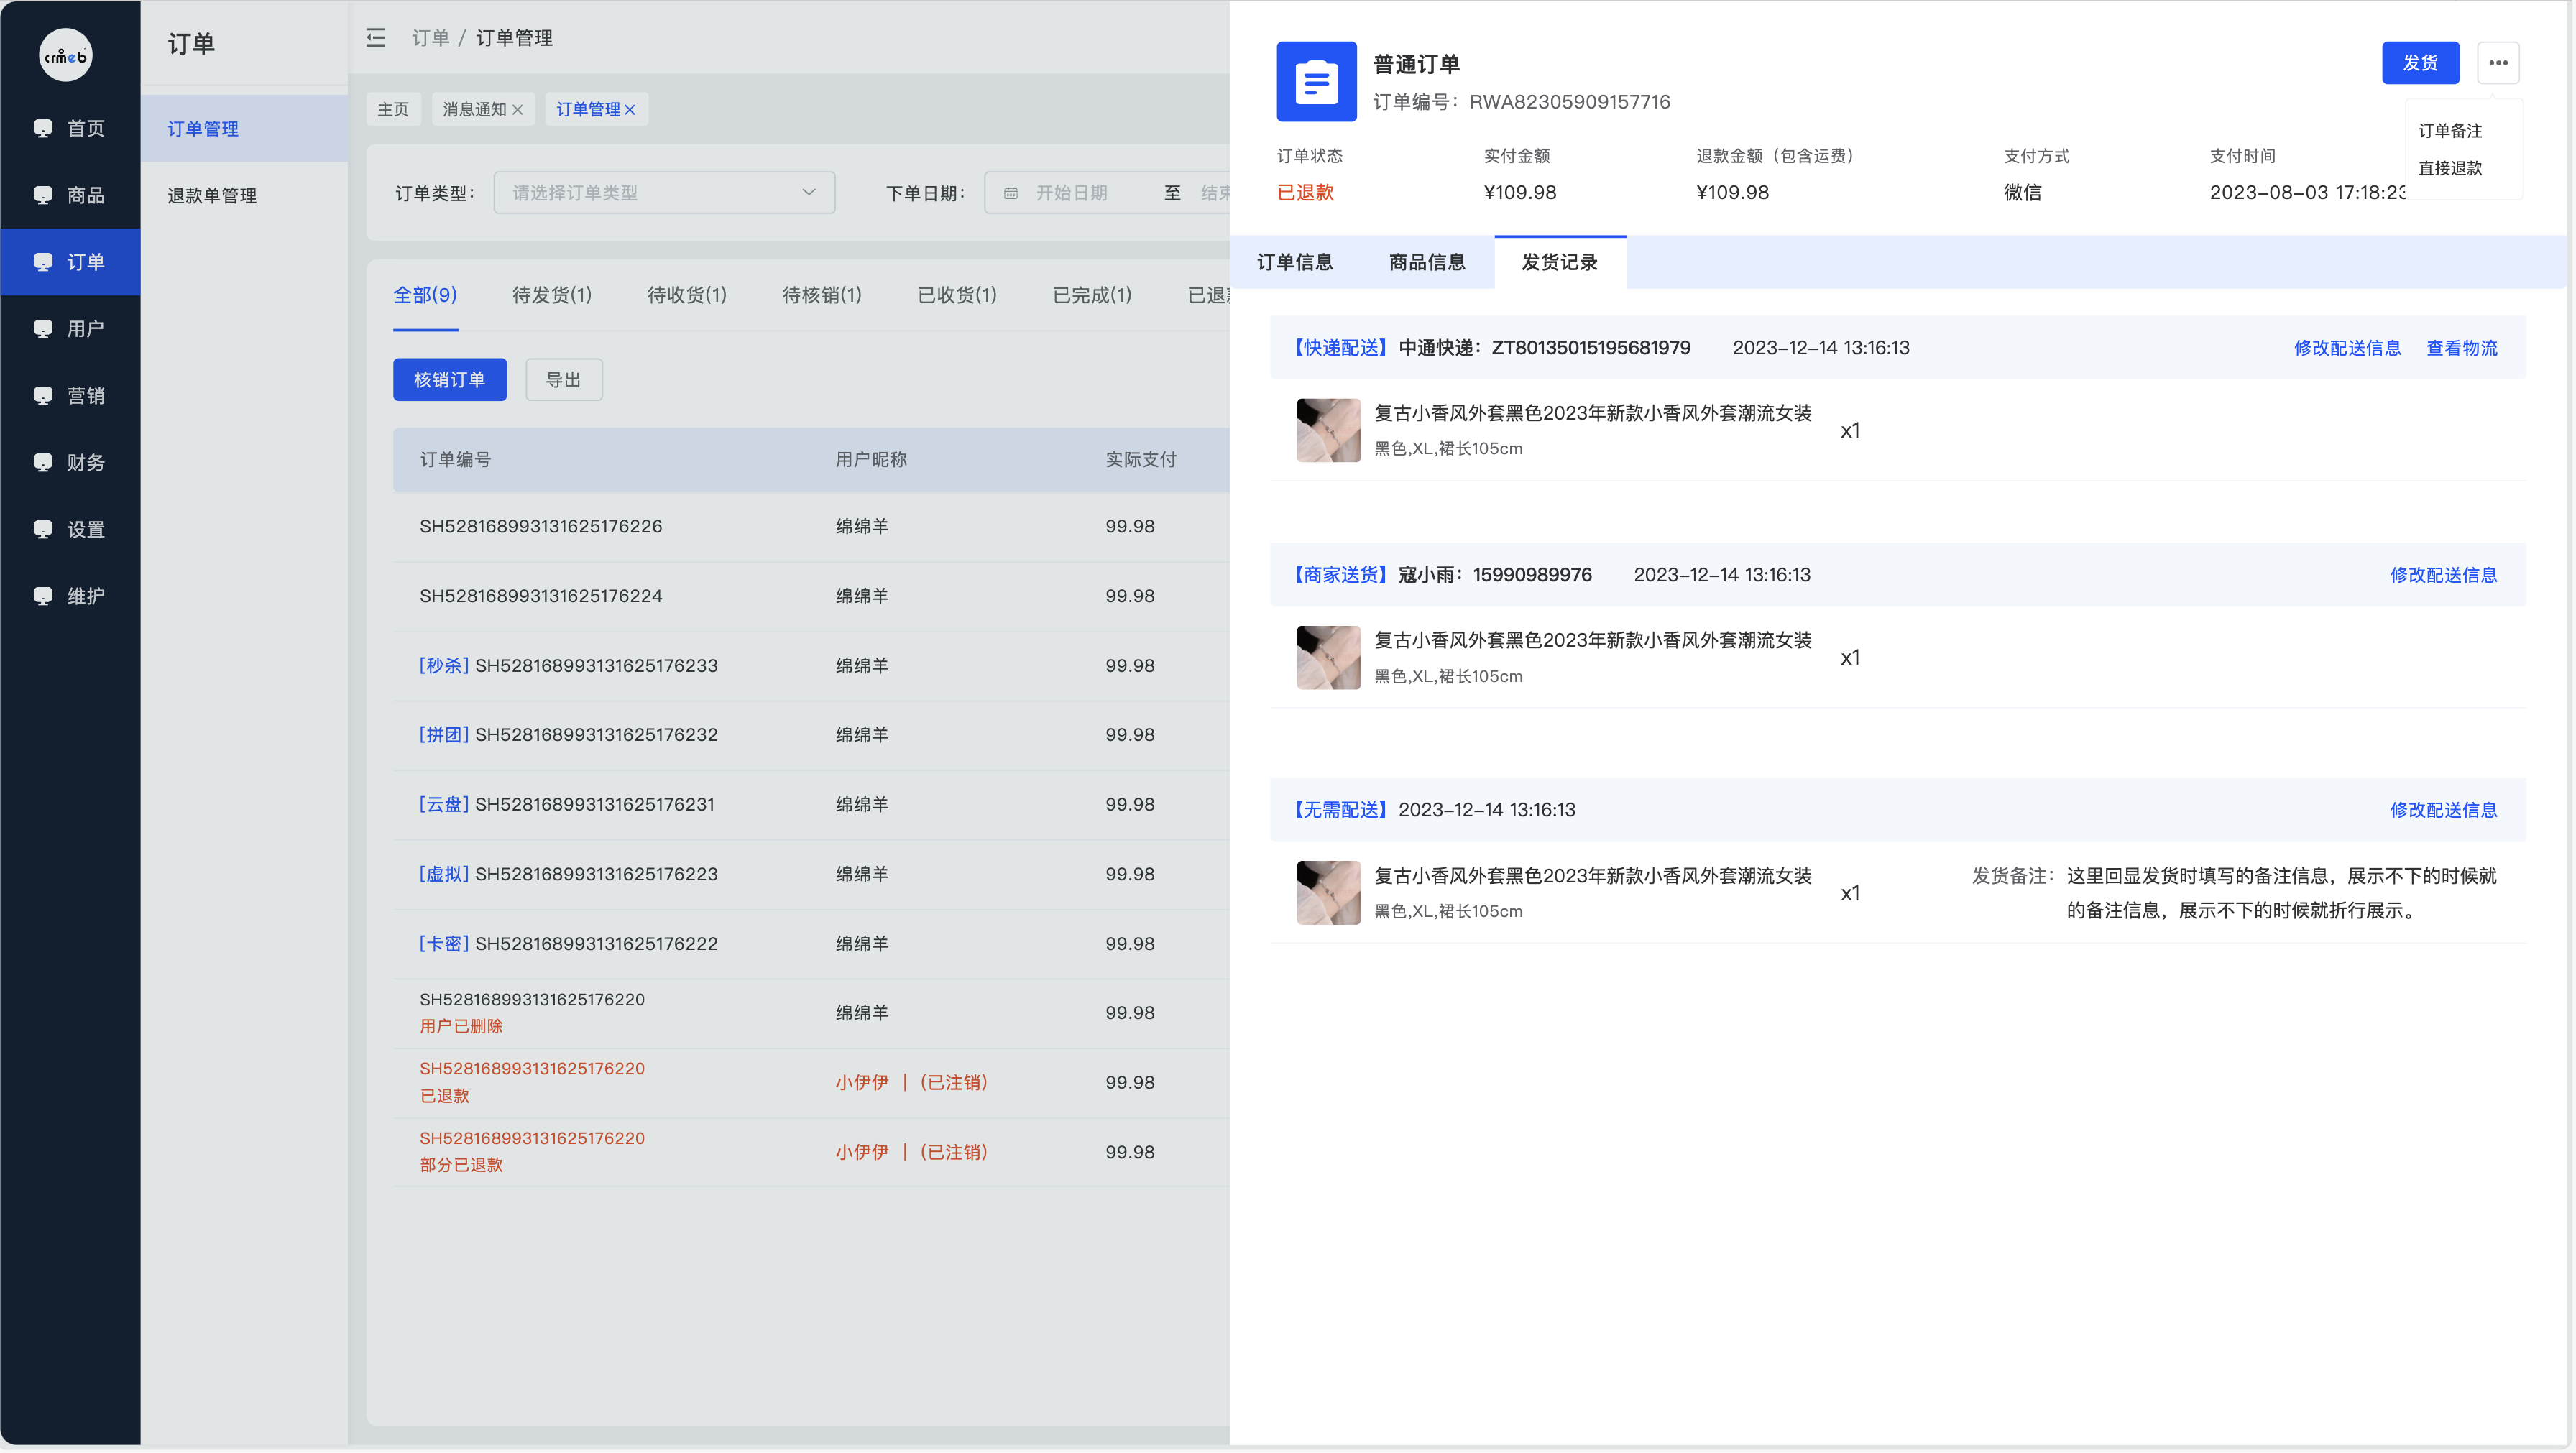The width and height of the screenshot is (2576, 1453).
Task: Open product thumbnail in 快递配送 record
Action: coord(1329,430)
